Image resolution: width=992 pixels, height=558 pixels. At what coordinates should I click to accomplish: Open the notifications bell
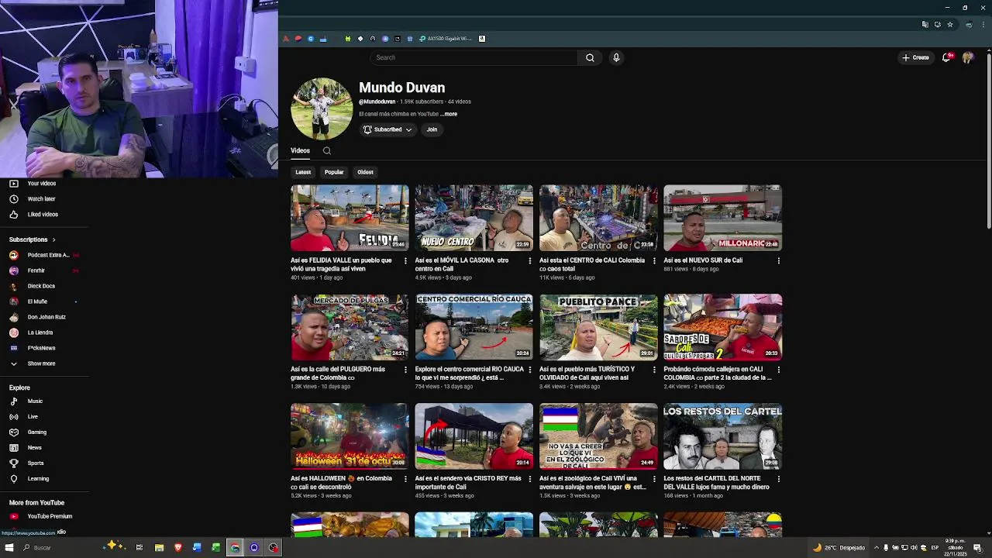click(946, 57)
